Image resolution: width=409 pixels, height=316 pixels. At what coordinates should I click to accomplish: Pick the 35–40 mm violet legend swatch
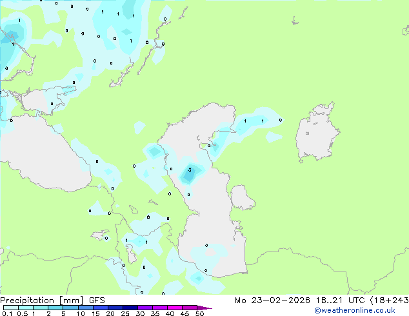(159, 308)
